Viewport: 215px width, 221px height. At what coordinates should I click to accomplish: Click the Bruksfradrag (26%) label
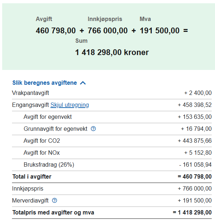(x=49, y=164)
